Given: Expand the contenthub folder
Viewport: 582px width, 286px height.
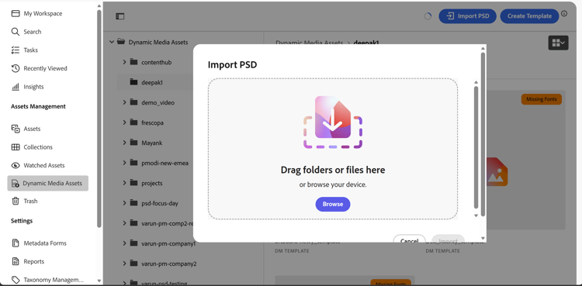Looking at the screenshot, I should 125,62.
